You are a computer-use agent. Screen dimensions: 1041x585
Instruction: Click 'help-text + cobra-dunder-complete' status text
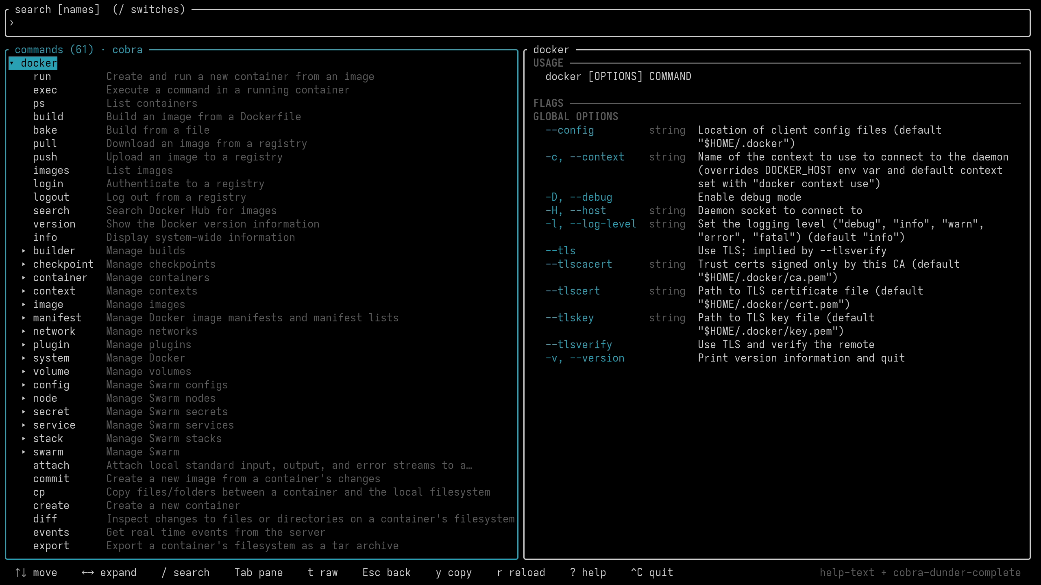(x=920, y=573)
